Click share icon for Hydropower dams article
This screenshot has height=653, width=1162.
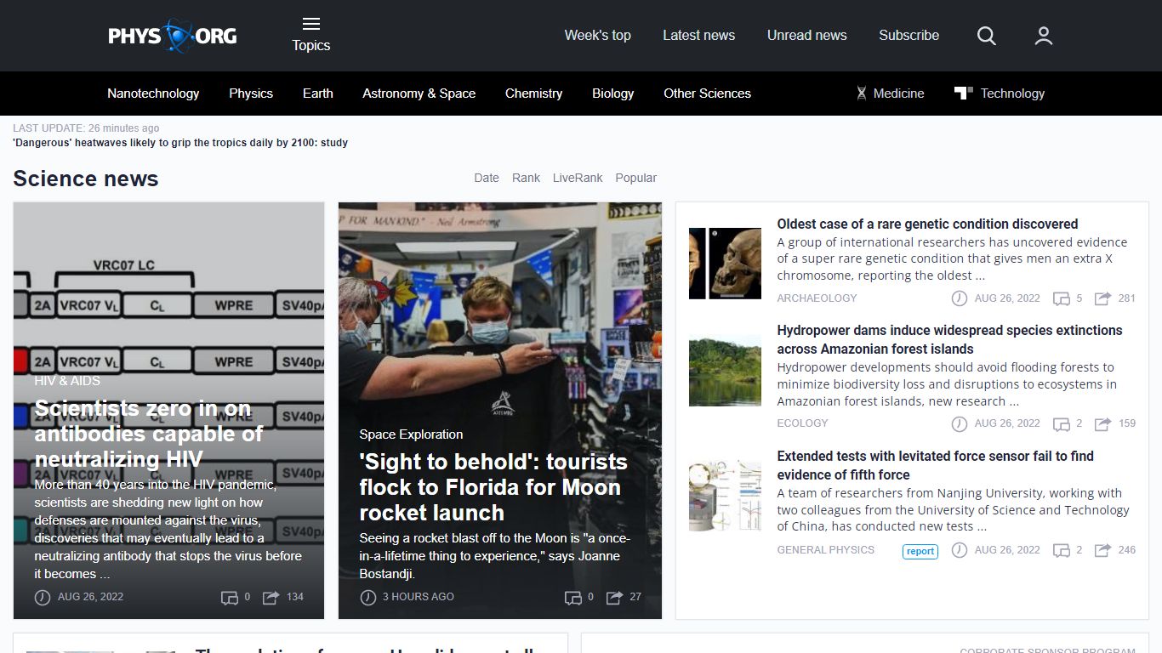point(1102,424)
